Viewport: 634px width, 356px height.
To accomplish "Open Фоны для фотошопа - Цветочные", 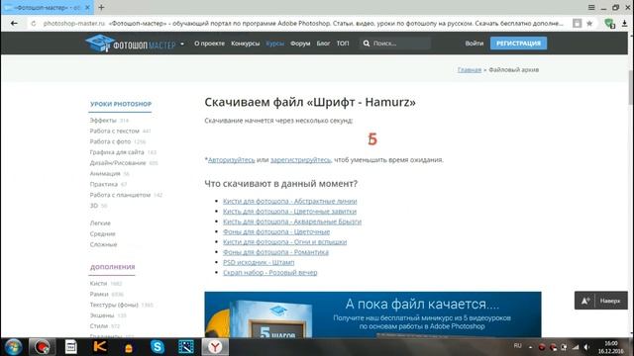I will (276, 231).
